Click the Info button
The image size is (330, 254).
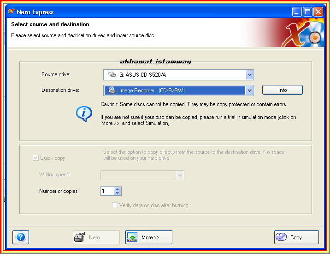click(283, 90)
